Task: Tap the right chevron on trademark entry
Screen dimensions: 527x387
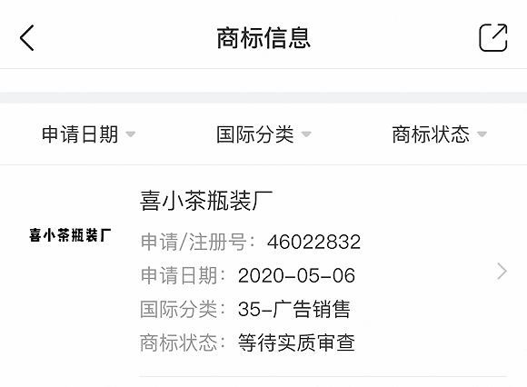Action: [x=502, y=272]
